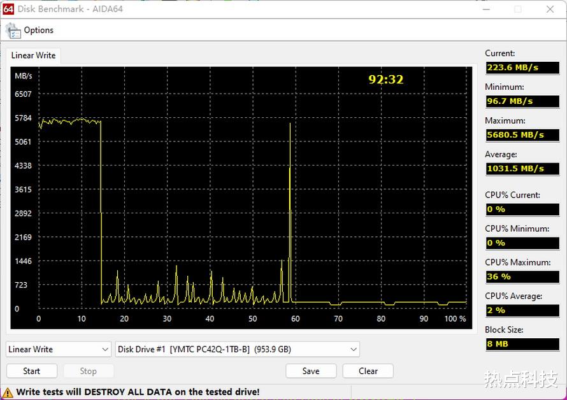Click the DESTROY ALL DATA warning text
567x400 pixels.
(x=138, y=392)
